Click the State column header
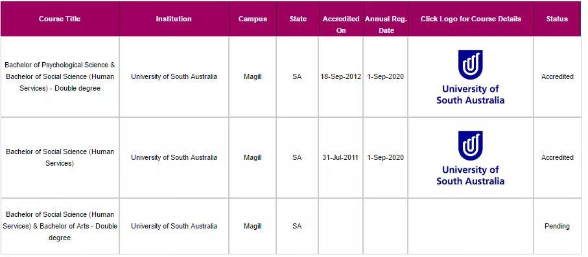The image size is (588, 257). click(x=298, y=19)
